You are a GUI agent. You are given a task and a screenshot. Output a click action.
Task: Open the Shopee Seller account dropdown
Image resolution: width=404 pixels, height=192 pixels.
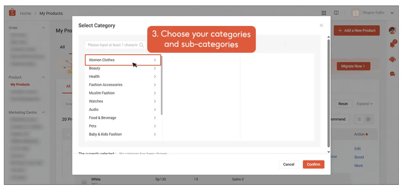[392, 13]
